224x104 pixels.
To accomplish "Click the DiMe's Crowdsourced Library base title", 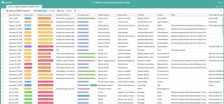I will (113, 2).
